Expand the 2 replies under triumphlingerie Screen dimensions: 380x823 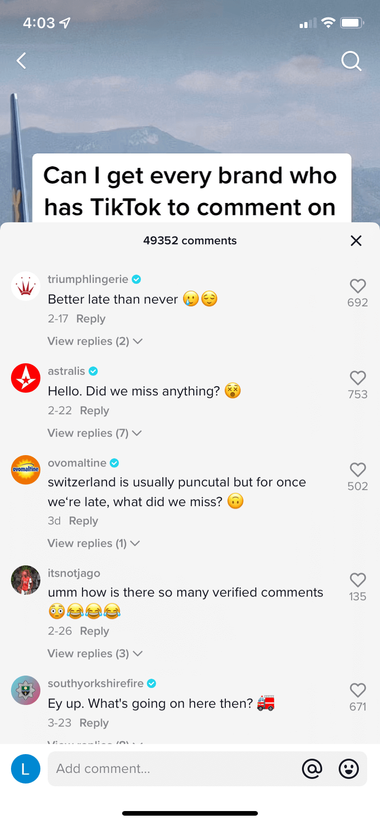coord(95,341)
